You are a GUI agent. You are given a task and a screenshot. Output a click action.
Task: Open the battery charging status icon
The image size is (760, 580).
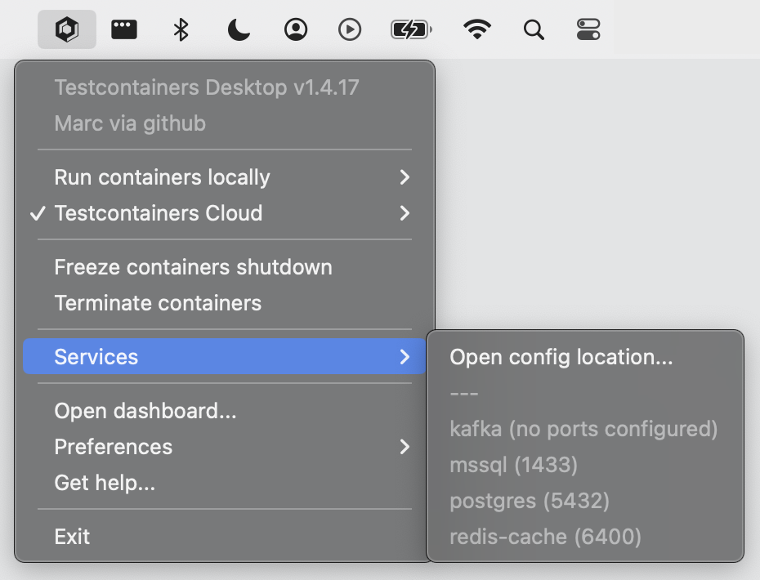pyautogui.click(x=411, y=30)
